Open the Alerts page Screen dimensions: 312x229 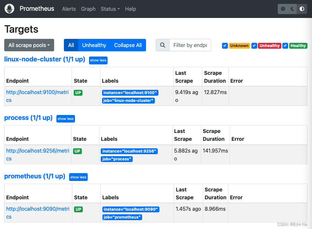coord(69,9)
